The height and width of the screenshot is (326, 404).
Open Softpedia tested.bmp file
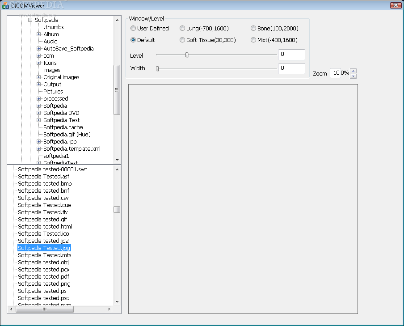click(x=45, y=184)
